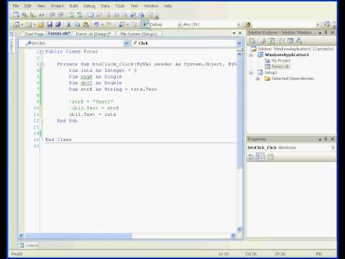Collapse the btnClick_Click Sub outline
The width and height of the screenshot is (345, 259).
point(42,64)
